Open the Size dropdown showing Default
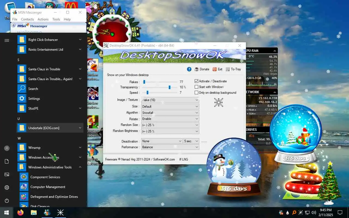This screenshot has width=349, height=218. tap(170, 106)
